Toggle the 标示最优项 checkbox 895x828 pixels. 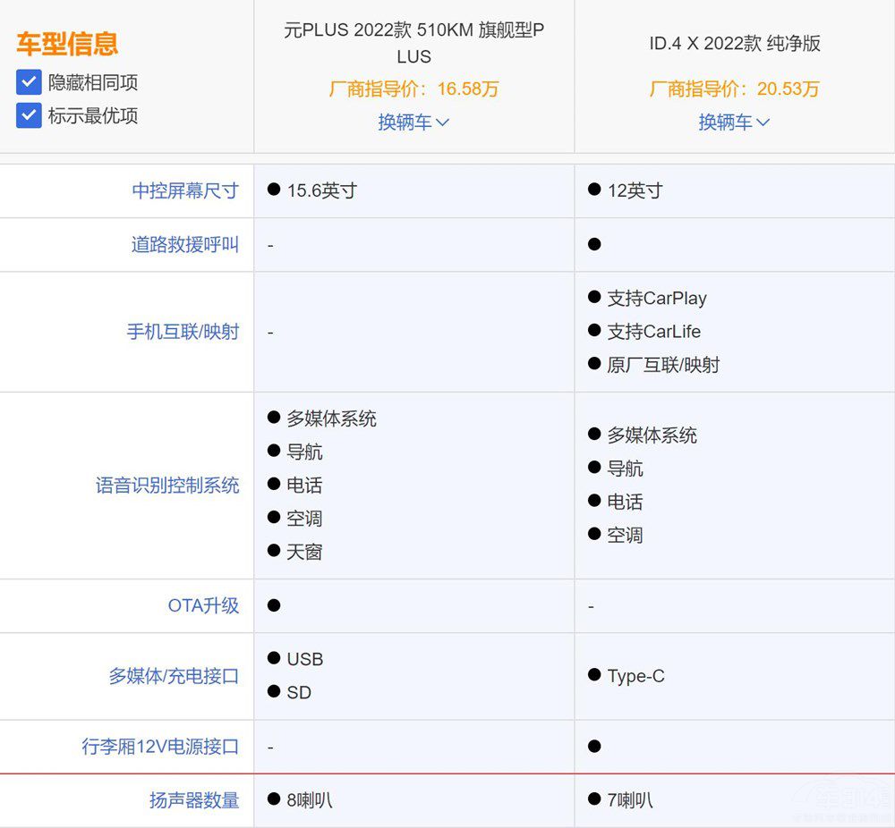30,116
